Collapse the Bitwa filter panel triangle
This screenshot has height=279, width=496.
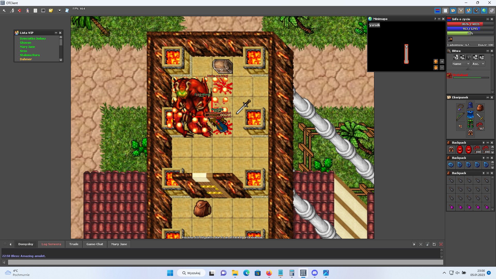click(x=468, y=69)
